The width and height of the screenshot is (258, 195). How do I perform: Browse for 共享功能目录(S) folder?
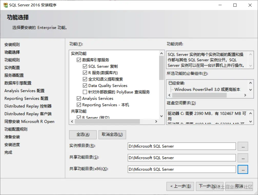[x=243, y=158]
